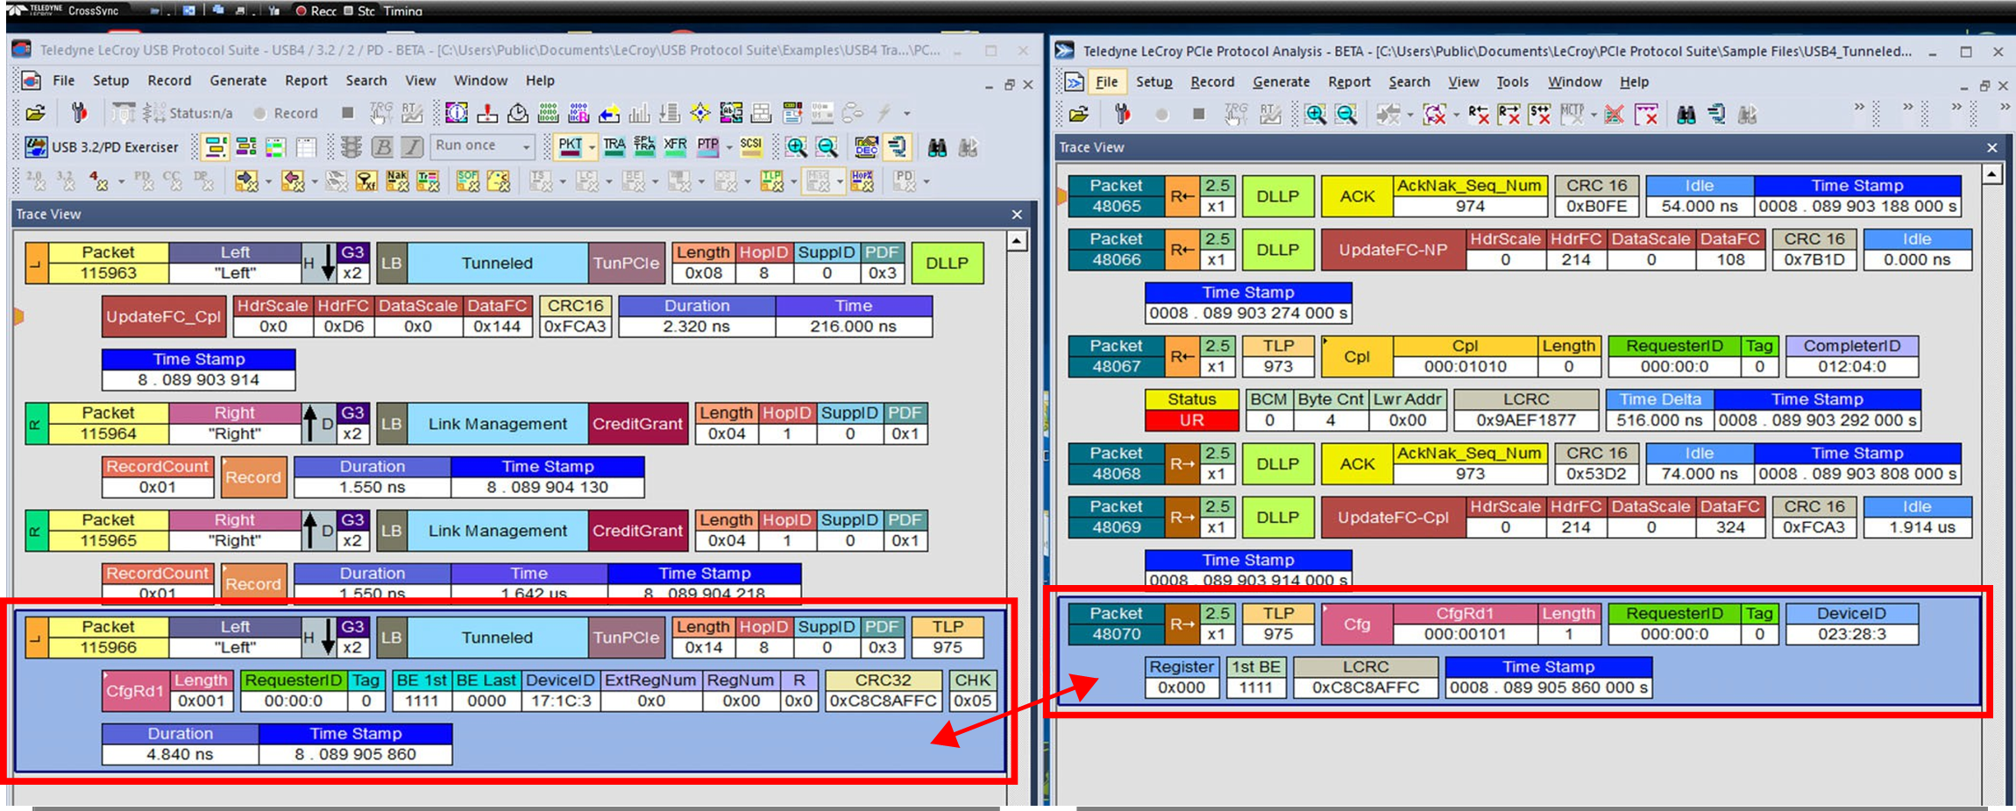Zoom in with PCIe toolbar magnifier plus
Image resolution: width=2016 pixels, height=811 pixels.
[x=1315, y=115]
